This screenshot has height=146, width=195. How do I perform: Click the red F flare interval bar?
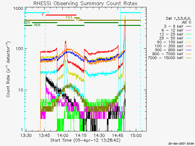point(61,15)
